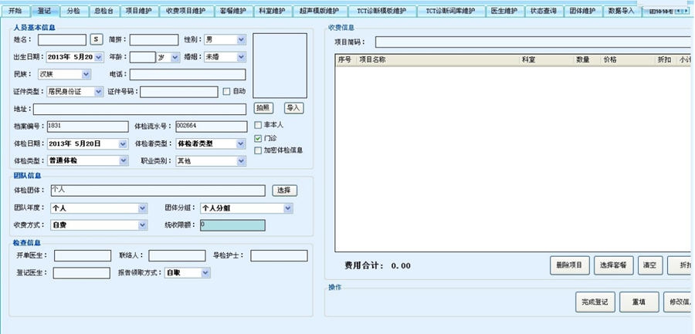Focus the 姓名 input field
695x334 pixels.
point(62,40)
